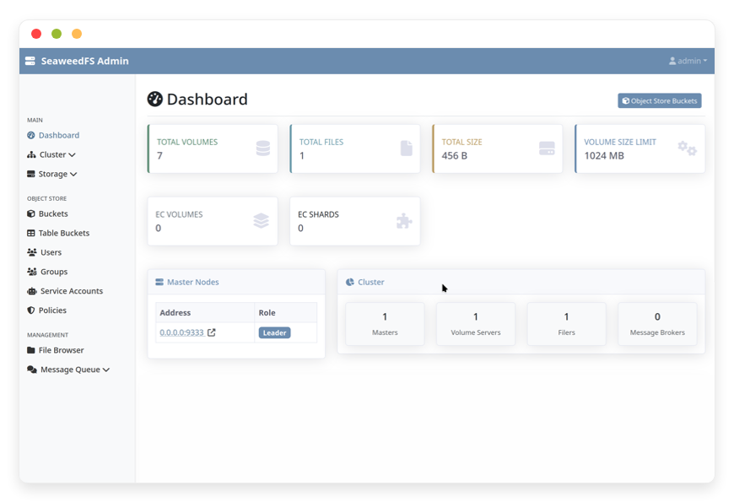This screenshot has width=734, height=502.
Task: Click the Cluster panel title
Action: 371,283
